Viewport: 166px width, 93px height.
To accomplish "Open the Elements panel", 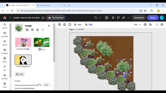I will 5,76.
